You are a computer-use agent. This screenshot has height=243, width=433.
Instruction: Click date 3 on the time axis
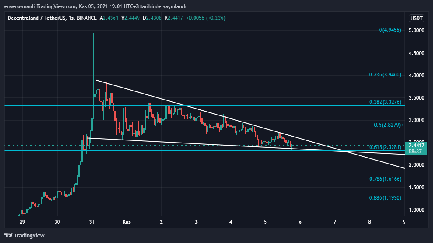tap(196, 222)
